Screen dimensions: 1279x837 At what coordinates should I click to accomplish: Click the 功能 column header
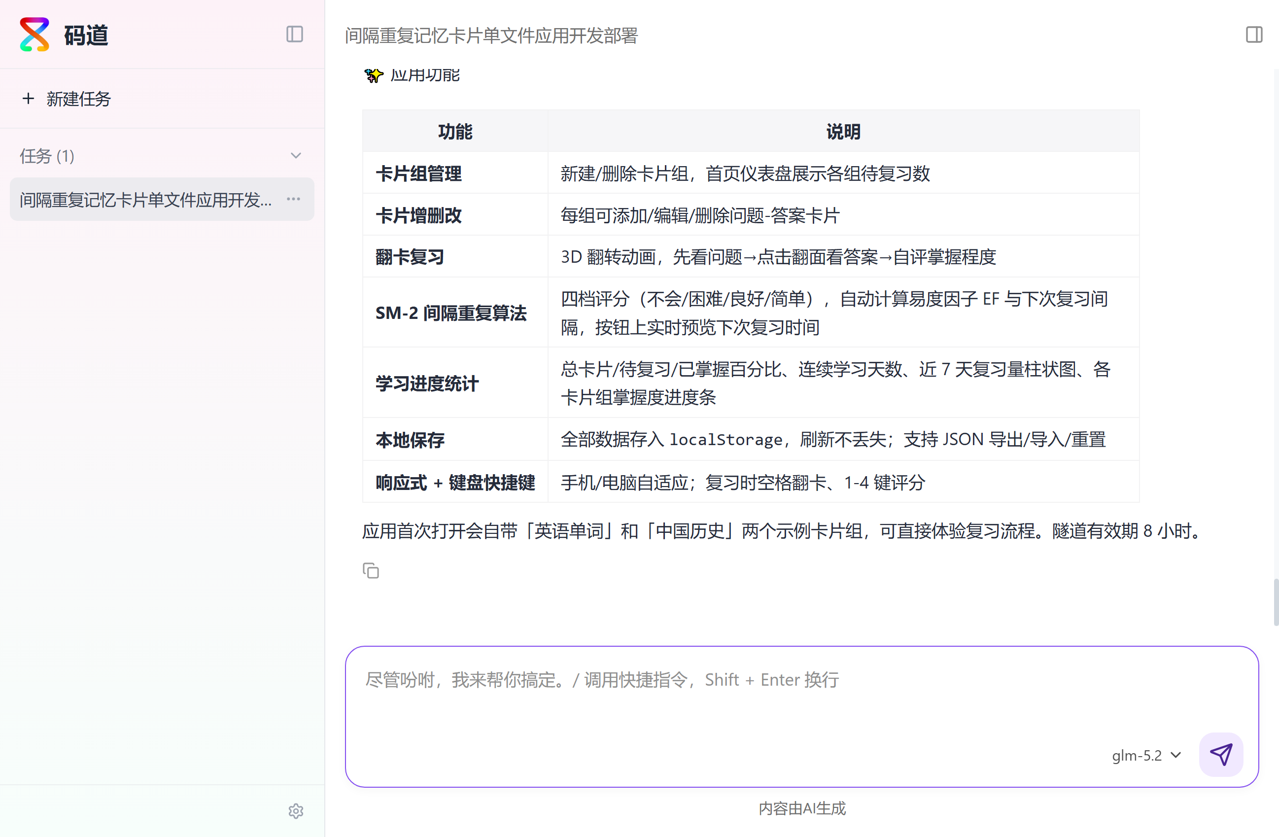pyautogui.click(x=455, y=131)
